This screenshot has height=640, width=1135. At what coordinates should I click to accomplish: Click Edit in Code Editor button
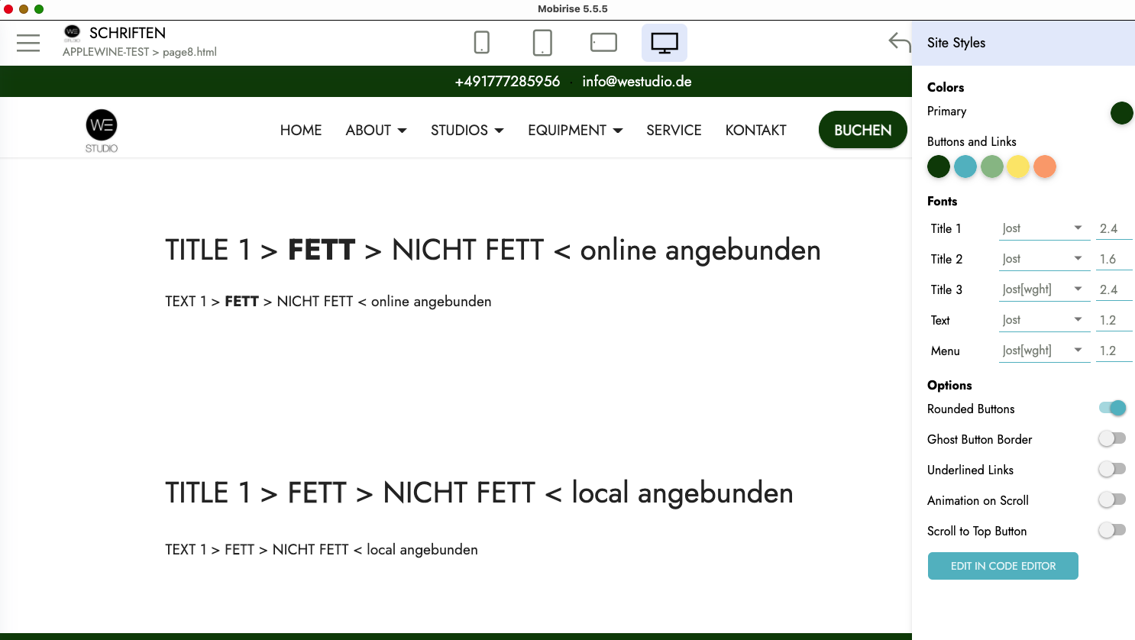[x=1003, y=566]
